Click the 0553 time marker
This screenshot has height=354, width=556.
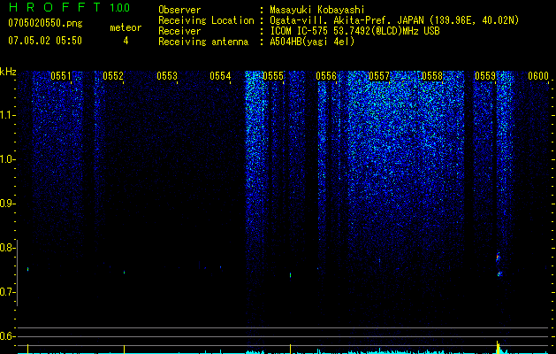pyautogui.click(x=167, y=76)
